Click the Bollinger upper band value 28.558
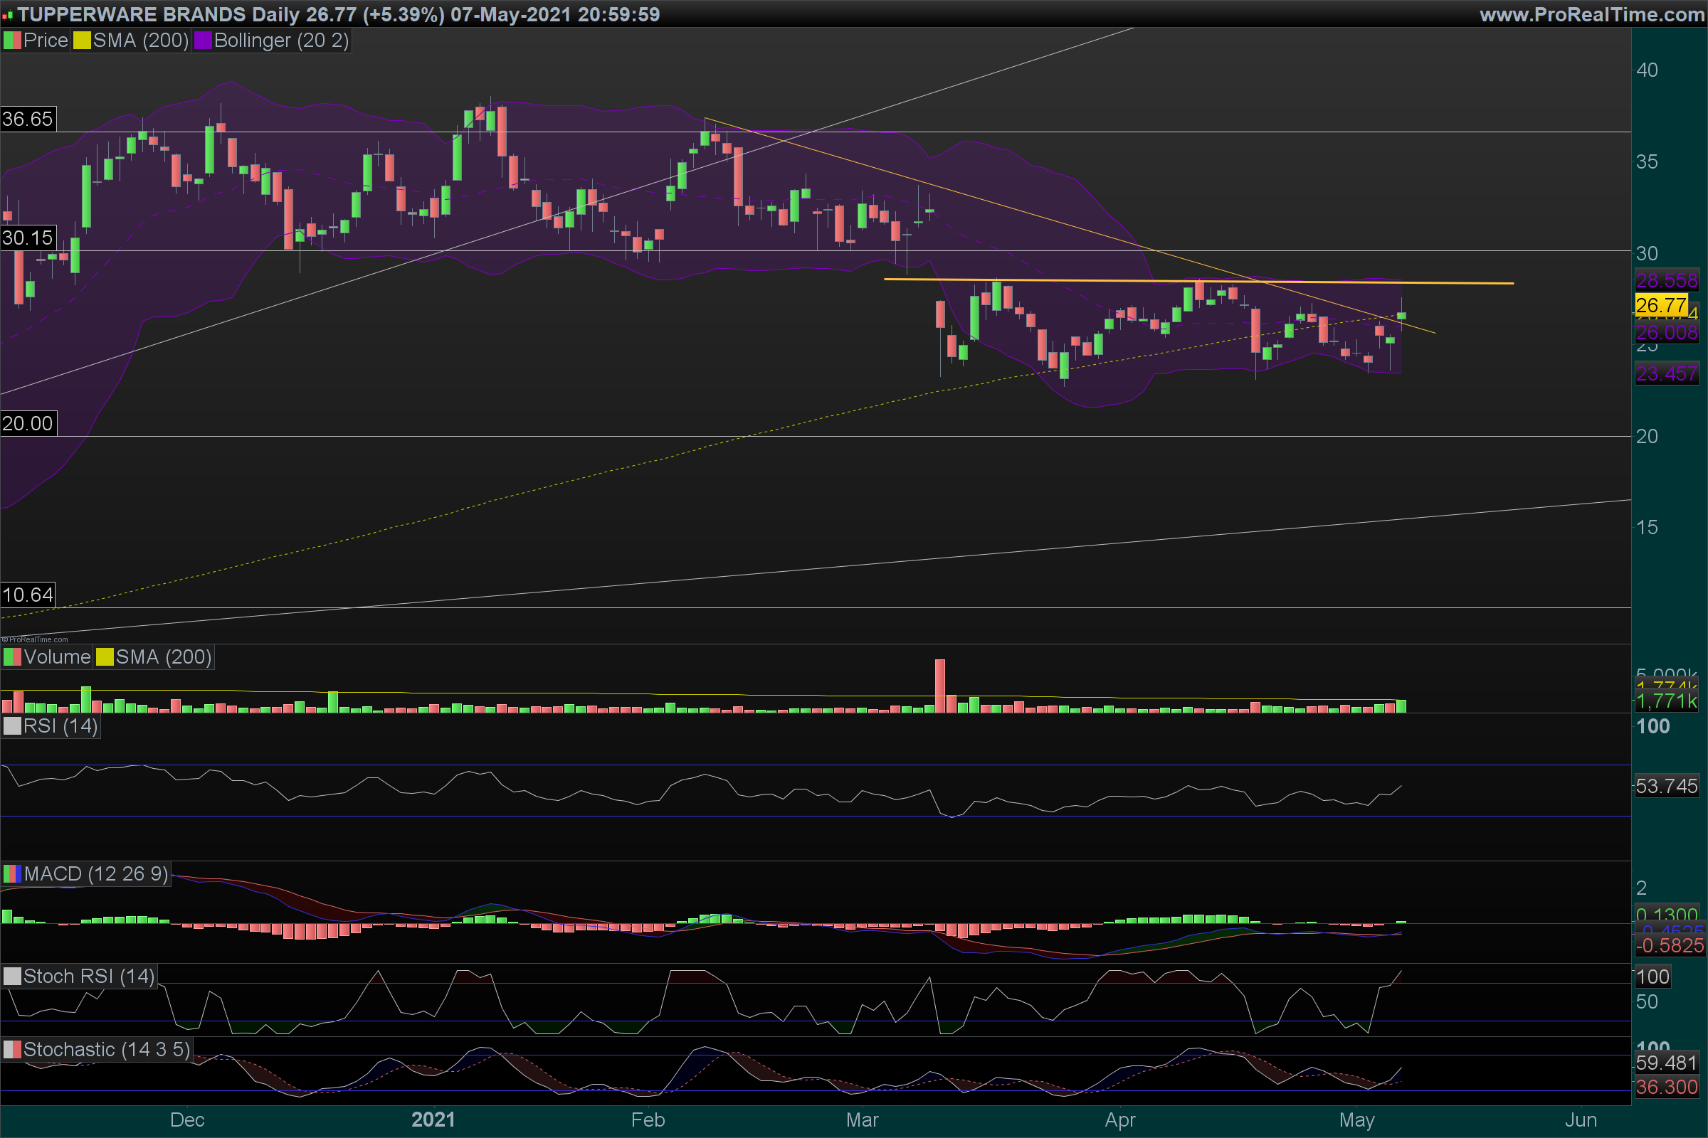Viewport: 1708px width, 1138px height. click(1667, 281)
